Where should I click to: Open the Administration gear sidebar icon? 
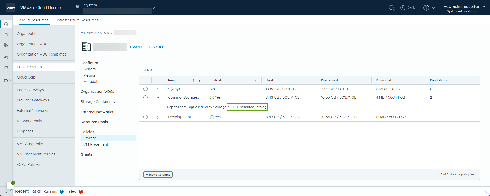pyautogui.click(x=6, y=58)
